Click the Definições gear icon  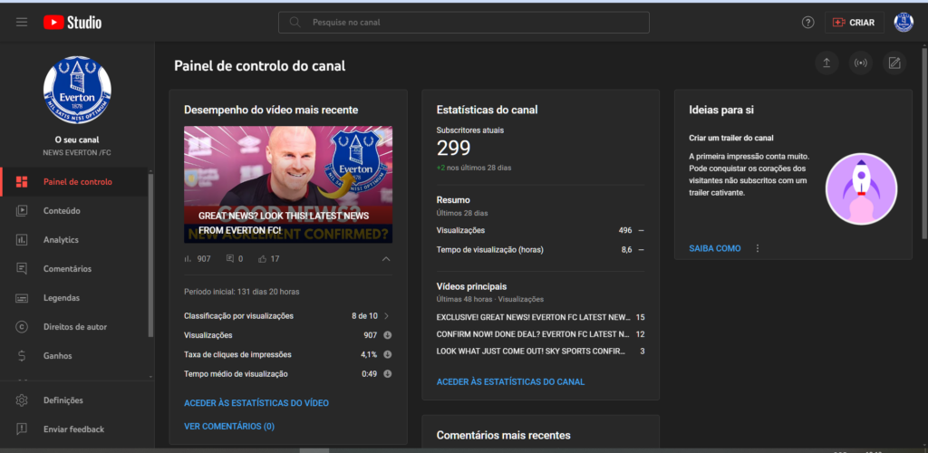click(22, 400)
